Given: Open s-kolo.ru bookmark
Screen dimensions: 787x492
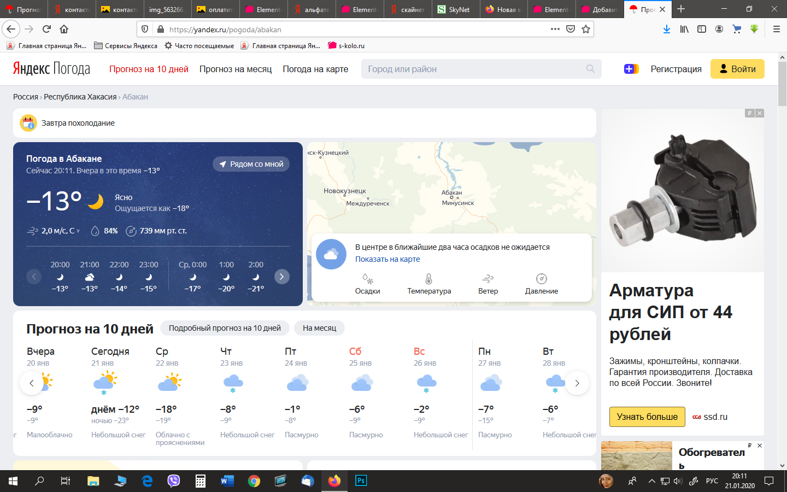Looking at the screenshot, I should 346,45.
